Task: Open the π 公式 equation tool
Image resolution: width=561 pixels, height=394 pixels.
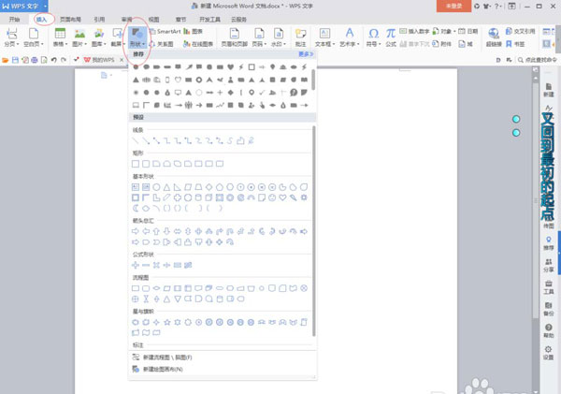Action: click(390, 37)
